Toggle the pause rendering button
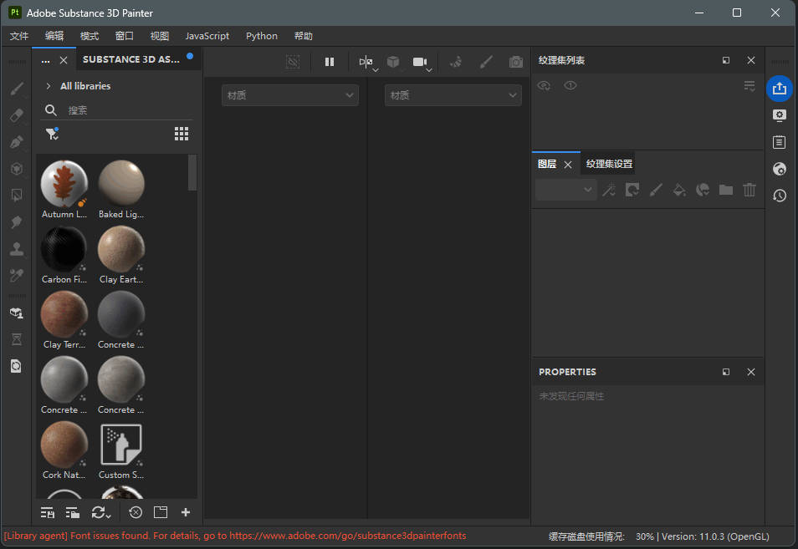 pyautogui.click(x=330, y=62)
